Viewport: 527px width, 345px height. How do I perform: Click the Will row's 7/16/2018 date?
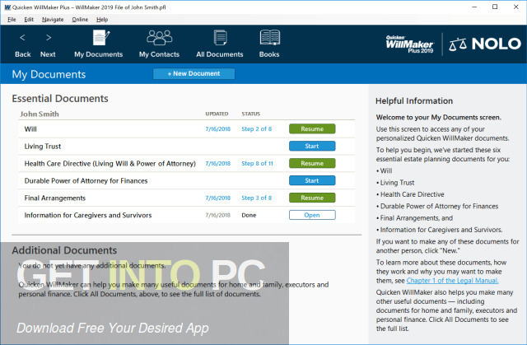click(x=217, y=129)
